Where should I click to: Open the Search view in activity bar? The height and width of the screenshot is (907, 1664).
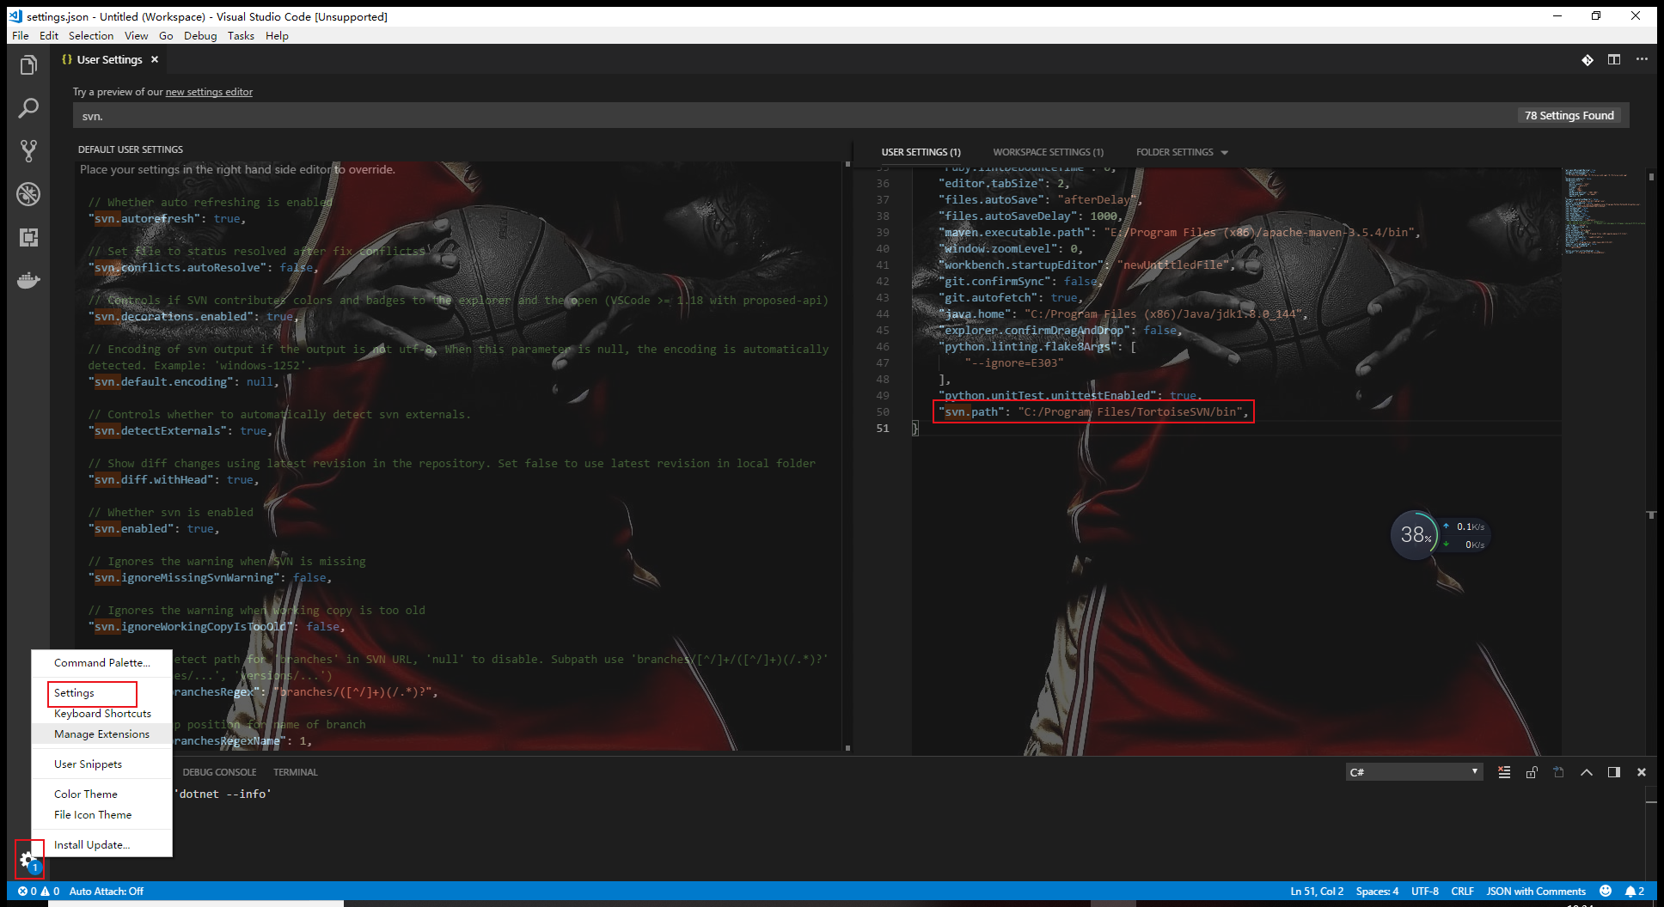pyautogui.click(x=28, y=108)
